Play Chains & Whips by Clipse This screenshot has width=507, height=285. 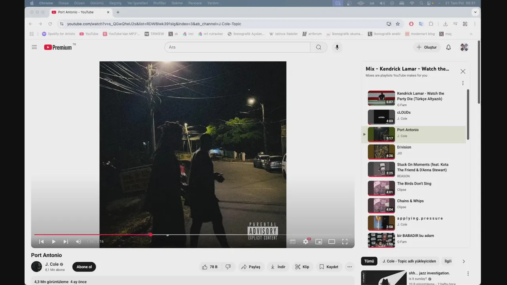414,205
